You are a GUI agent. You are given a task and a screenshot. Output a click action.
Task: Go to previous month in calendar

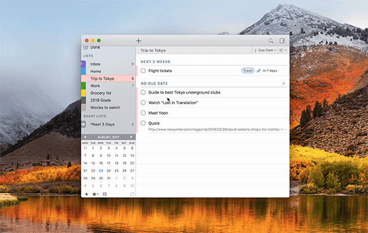[85, 137]
